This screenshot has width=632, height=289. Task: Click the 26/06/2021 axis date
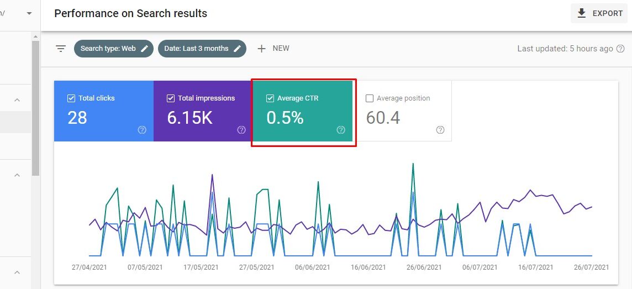tap(424, 267)
